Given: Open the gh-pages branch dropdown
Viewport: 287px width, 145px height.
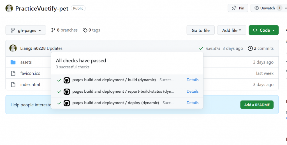Looking at the screenshot, I should click(x=26, y=30).
